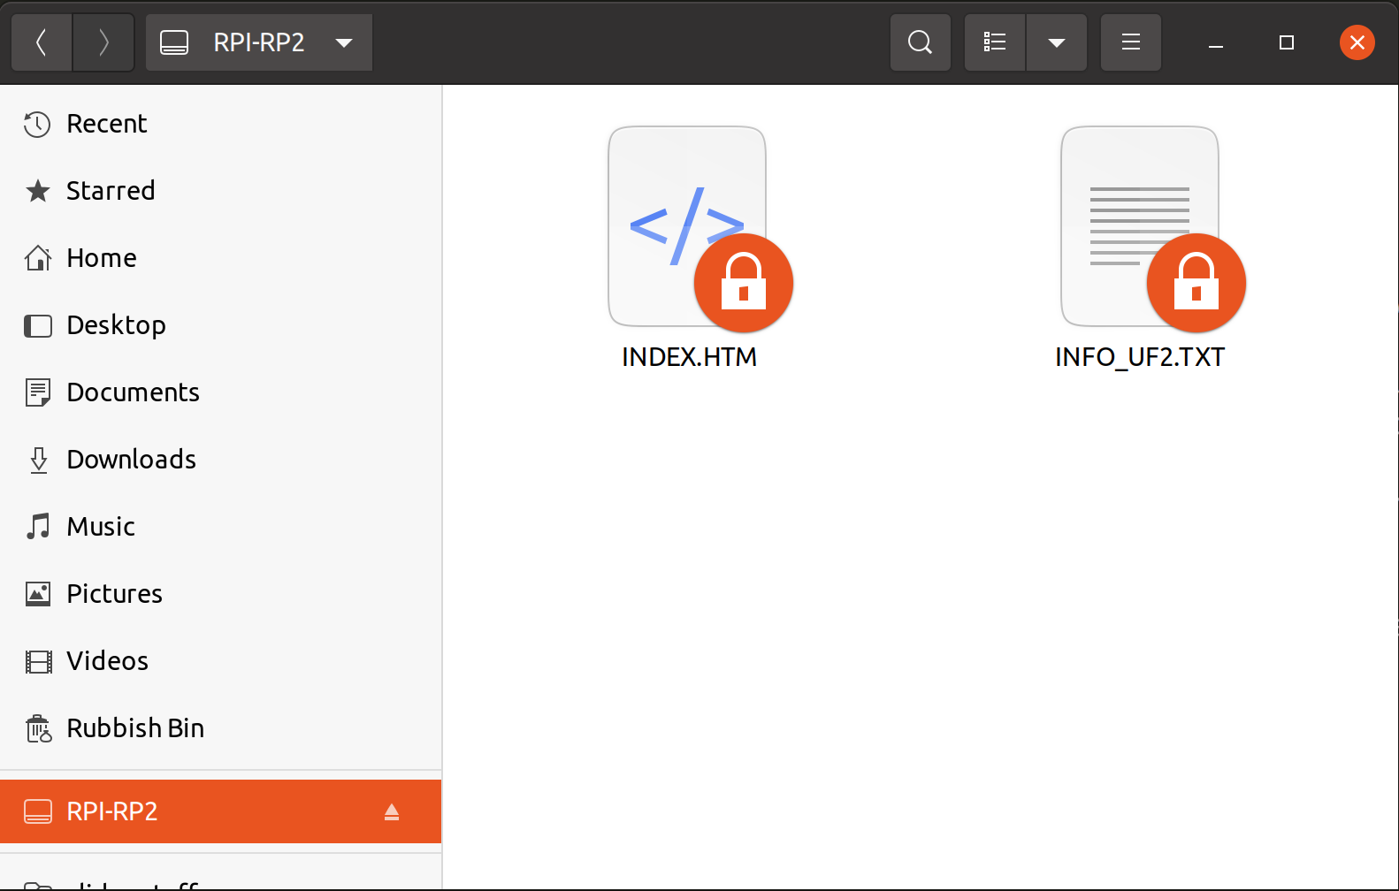Go back using the back arrow
The image size is (1399, 891).
click(x=42, y=42)
